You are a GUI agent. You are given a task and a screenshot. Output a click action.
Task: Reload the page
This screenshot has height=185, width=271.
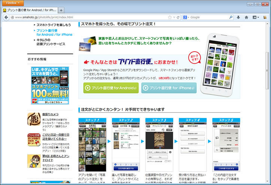pos(178,18)
